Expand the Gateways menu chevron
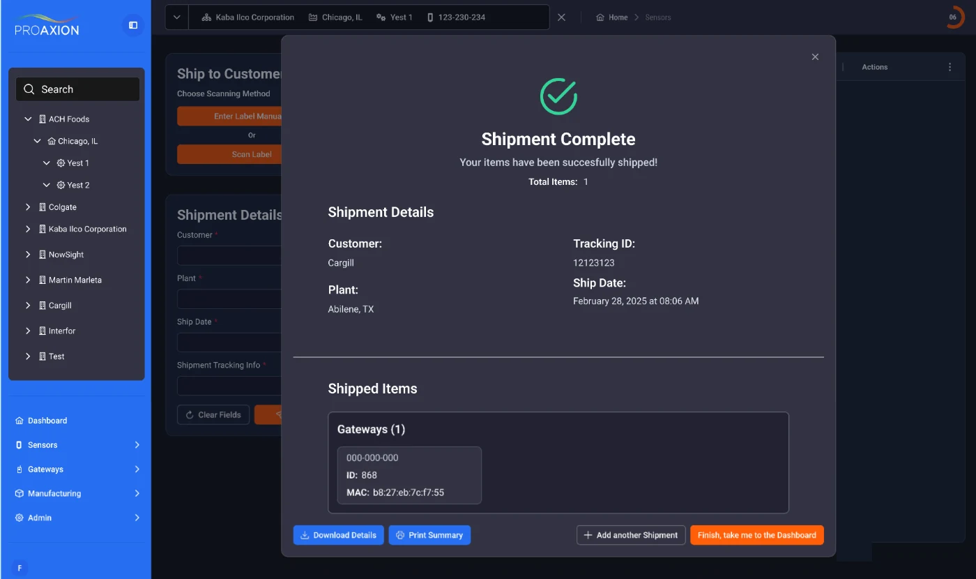Viewport: 976px width, 579px height. (137, 469)
